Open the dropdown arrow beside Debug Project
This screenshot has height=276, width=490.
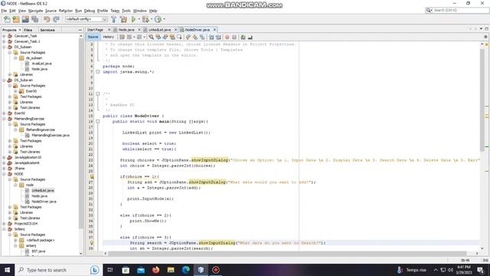point(152,19)
